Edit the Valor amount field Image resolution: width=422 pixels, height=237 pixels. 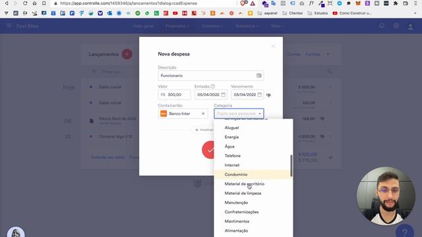click(x=174, y=95)
